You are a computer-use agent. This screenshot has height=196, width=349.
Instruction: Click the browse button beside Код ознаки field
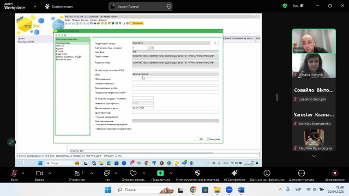[149, 47]
